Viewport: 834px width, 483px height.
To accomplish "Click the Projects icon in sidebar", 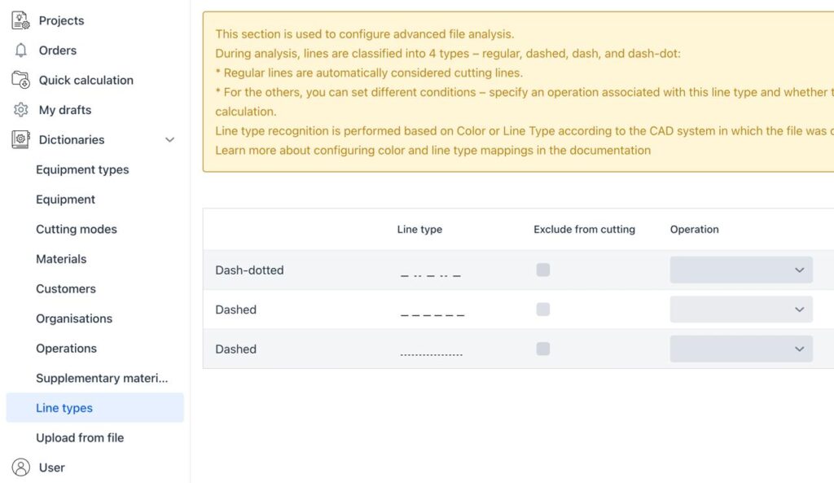I will pyautogui.click(x=21, y=20).
